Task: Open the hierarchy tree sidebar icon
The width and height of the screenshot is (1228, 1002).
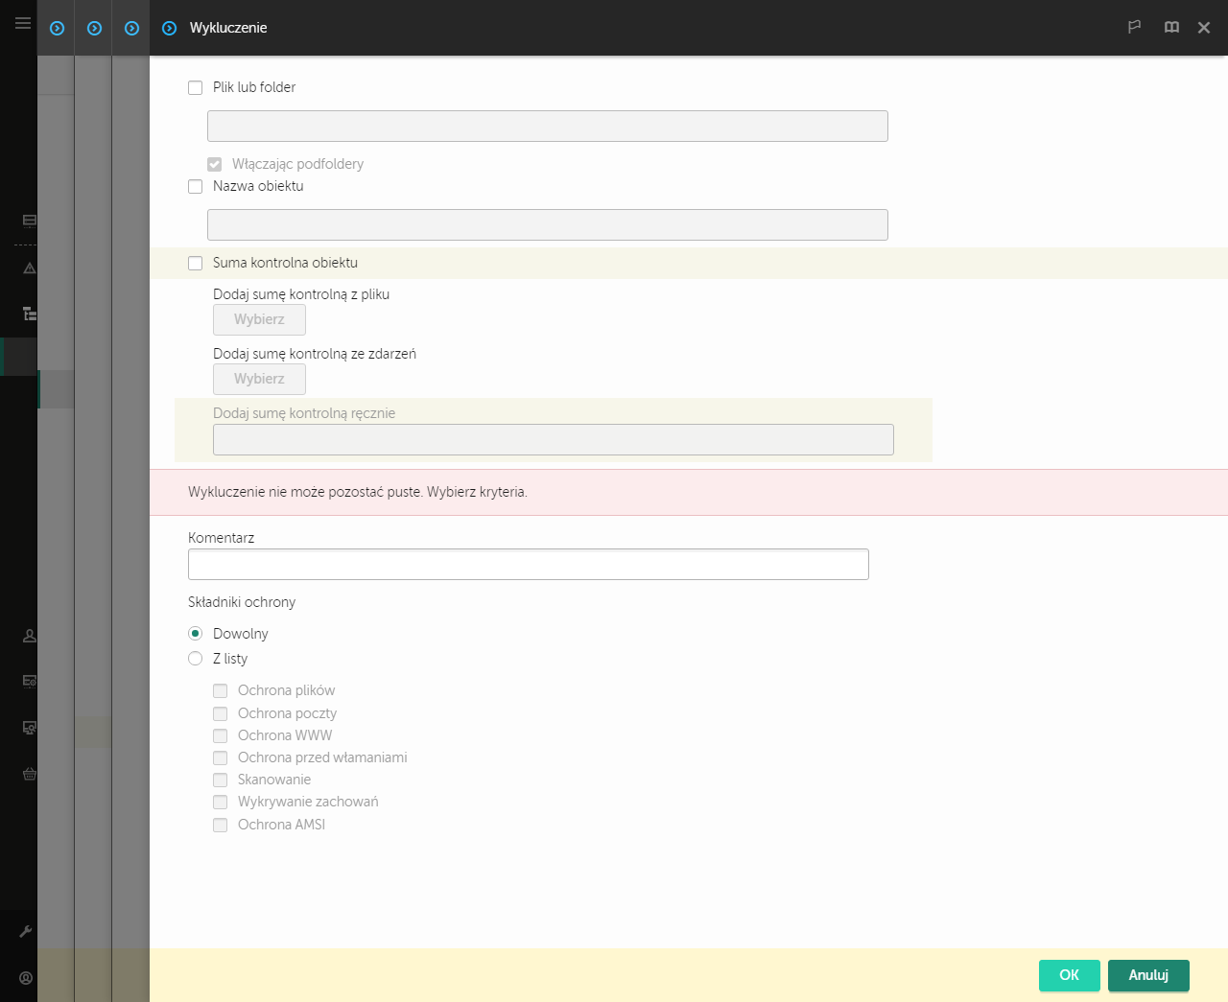Action: 30,314
